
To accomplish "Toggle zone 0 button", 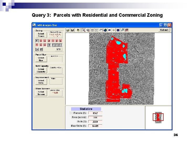I will pos(37,41).
